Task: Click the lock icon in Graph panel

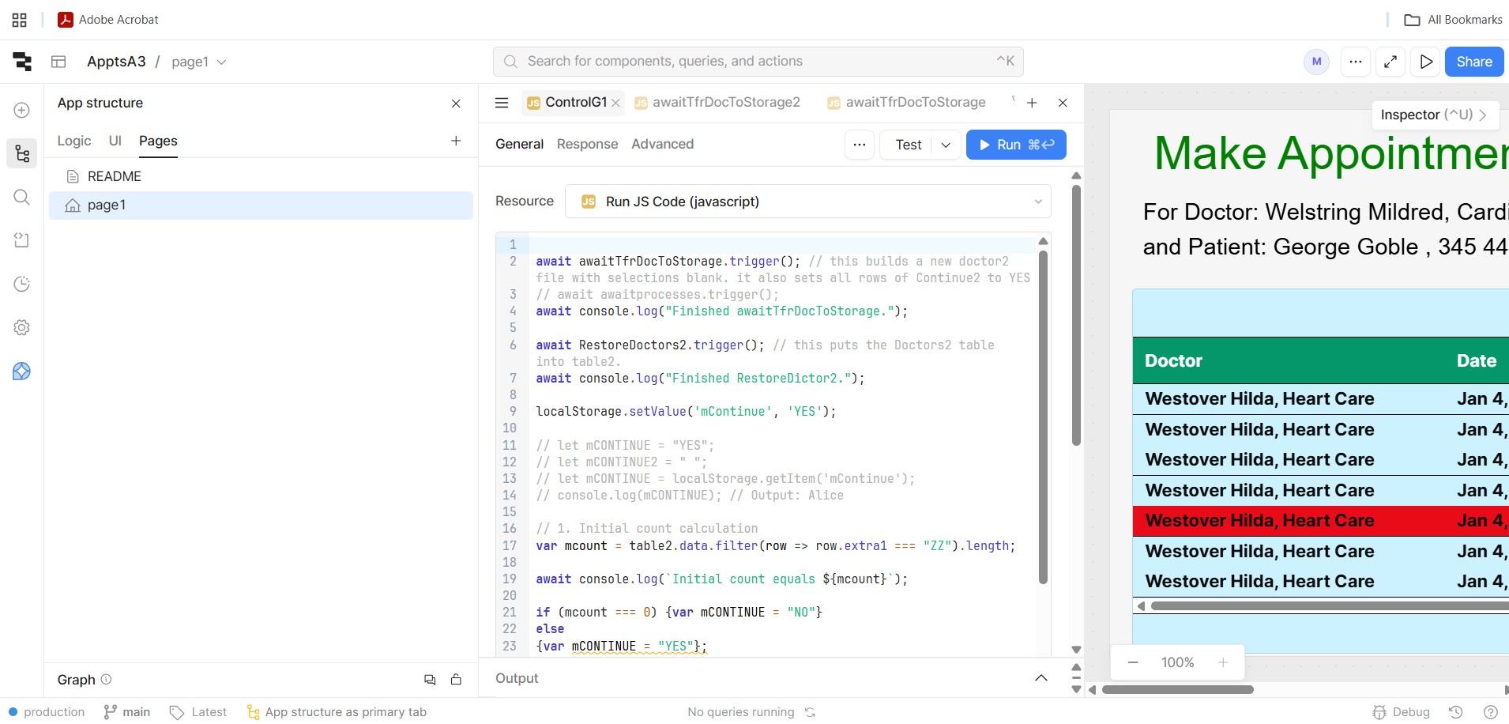Action: tap(456, 680)
